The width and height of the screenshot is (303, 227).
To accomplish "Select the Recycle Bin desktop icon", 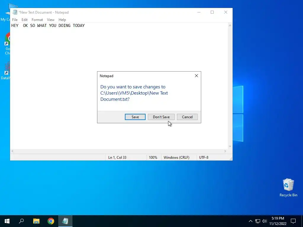I will [288, 188].
